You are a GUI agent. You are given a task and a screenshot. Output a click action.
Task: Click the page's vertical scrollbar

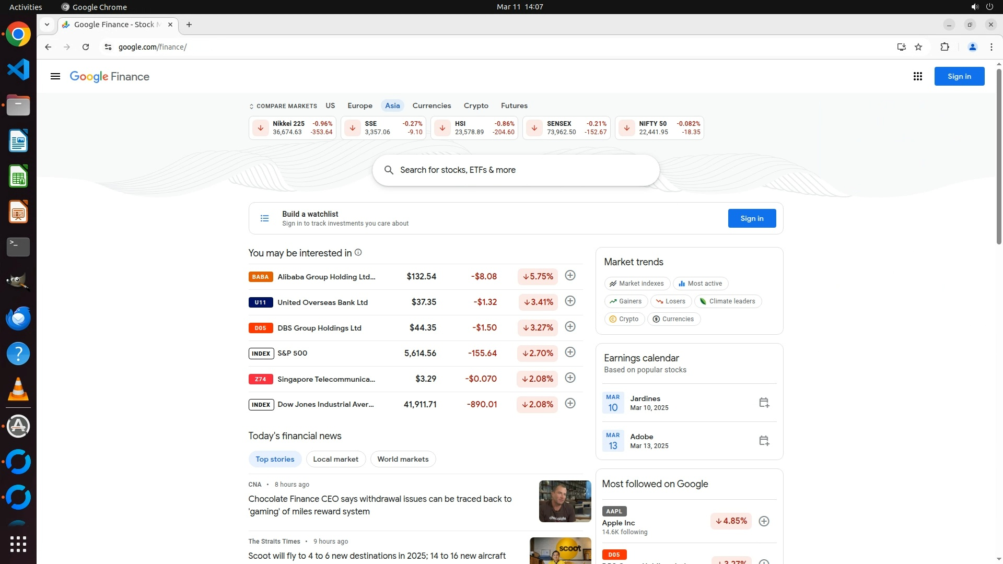click(999, 157)
